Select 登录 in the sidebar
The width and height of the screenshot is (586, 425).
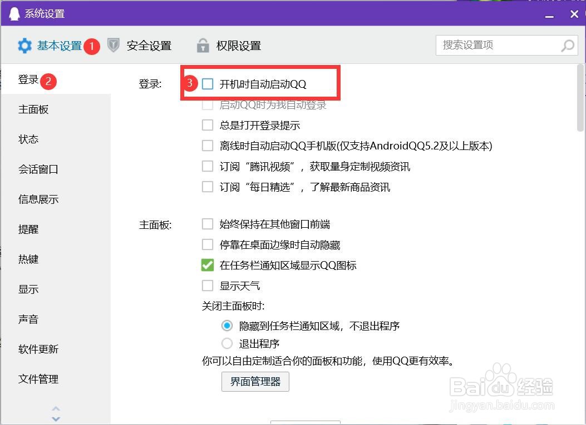[28, 79]
